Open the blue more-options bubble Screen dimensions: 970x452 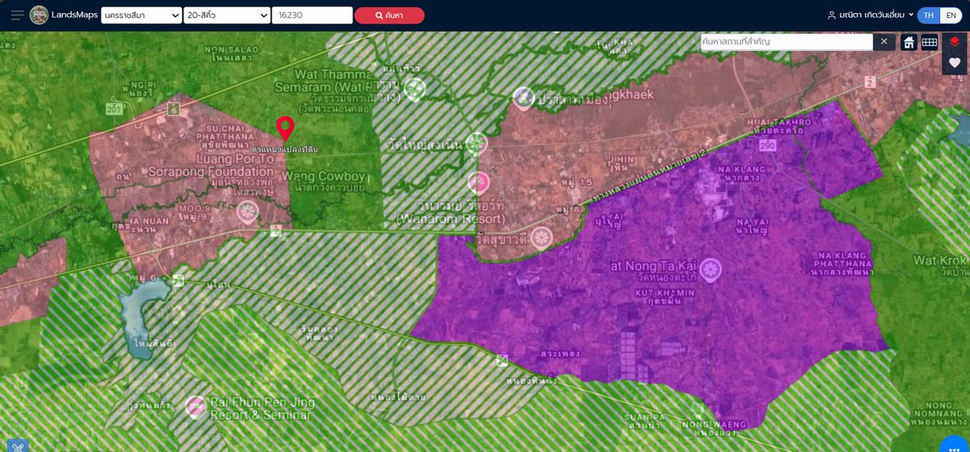coord(954,446)
